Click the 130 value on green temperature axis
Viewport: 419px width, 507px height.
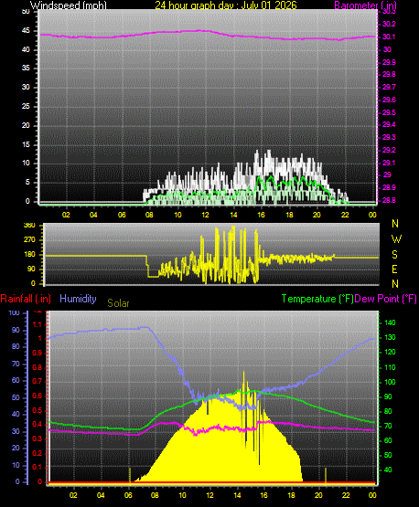pos(390,337)
